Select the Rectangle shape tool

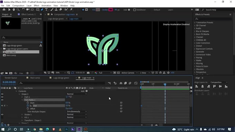38,10
